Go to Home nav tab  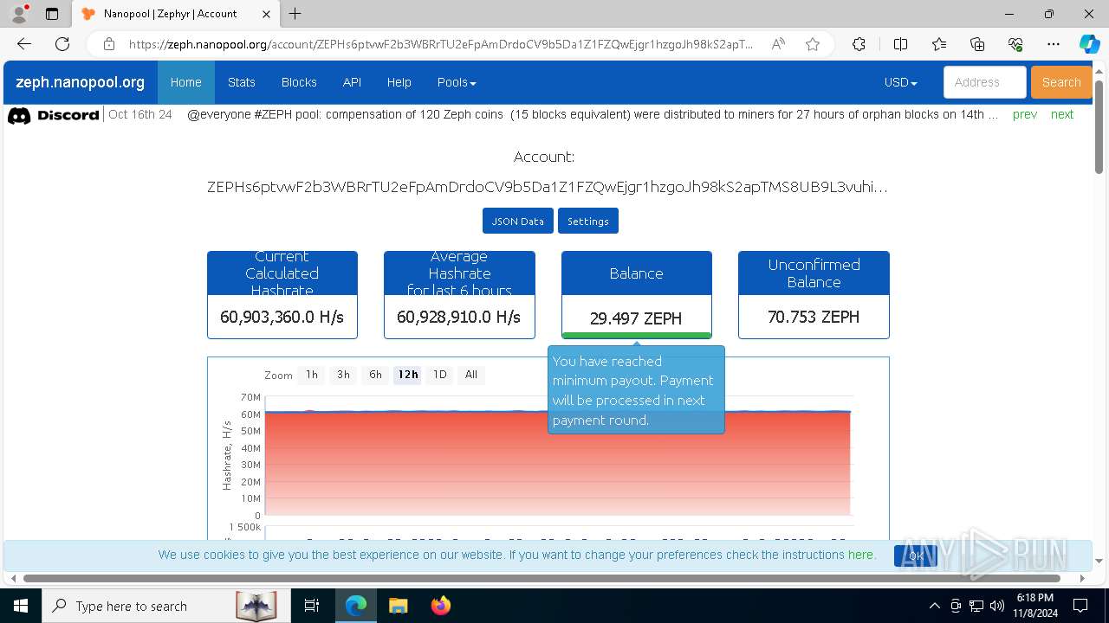click(185, 82)
